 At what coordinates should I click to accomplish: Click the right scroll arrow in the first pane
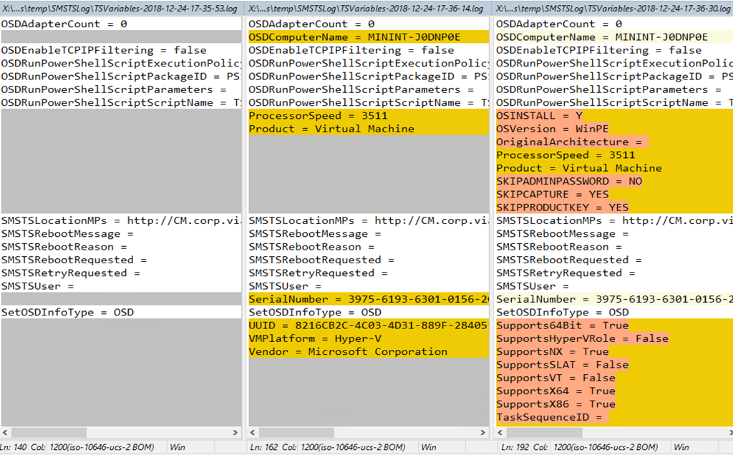coord(235,432)
